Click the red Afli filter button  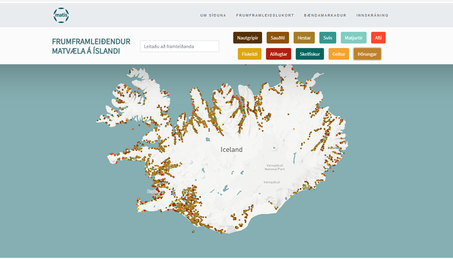[378, 38]
